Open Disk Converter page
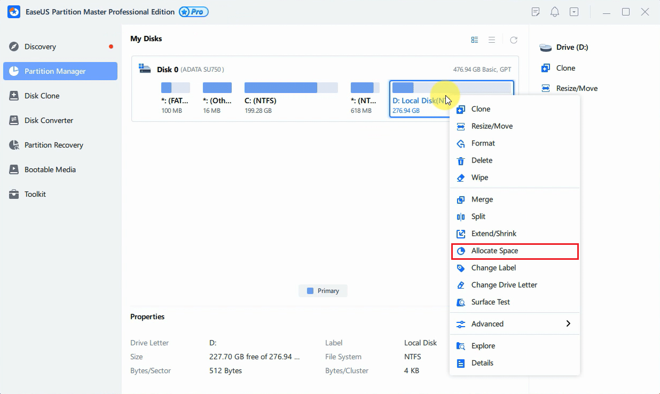 [x=60, y=120]
